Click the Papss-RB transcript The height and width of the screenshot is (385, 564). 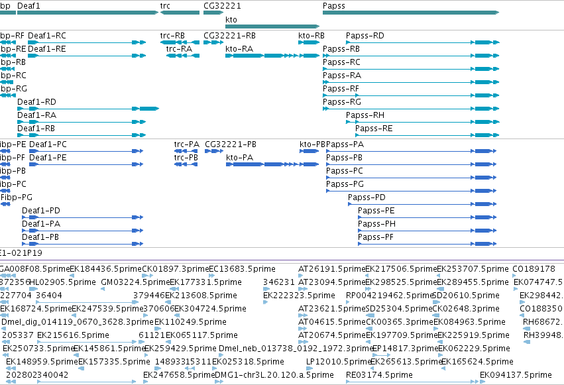pyautogui.click(x=411, y=56)
